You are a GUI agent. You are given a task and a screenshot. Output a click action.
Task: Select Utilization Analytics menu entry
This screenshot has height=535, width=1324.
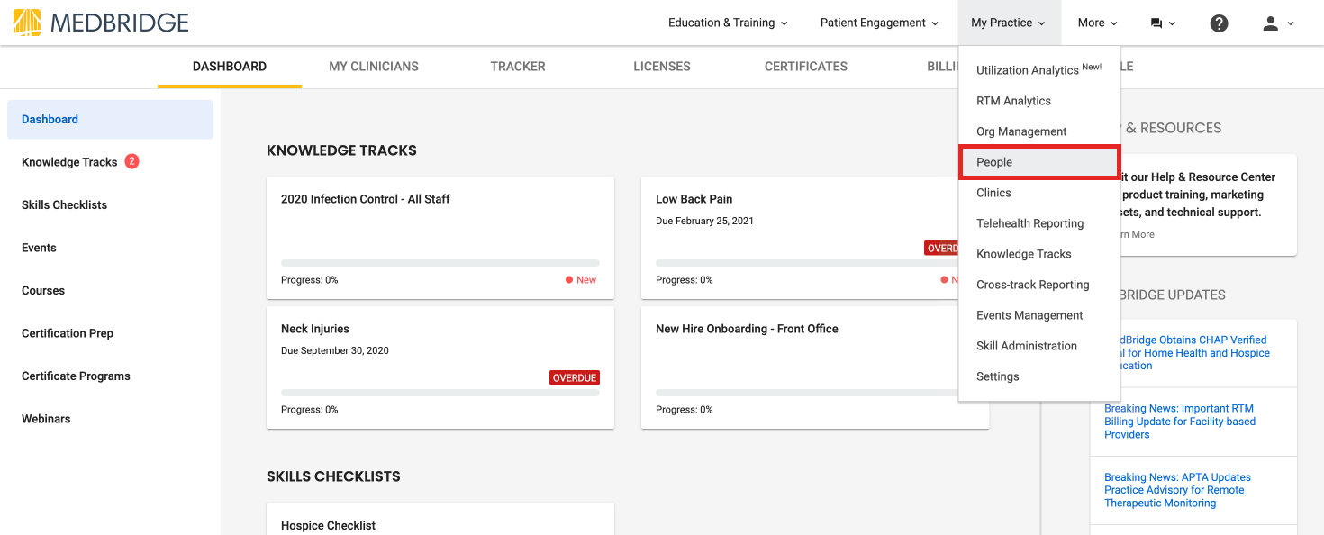click(1039, 69)
